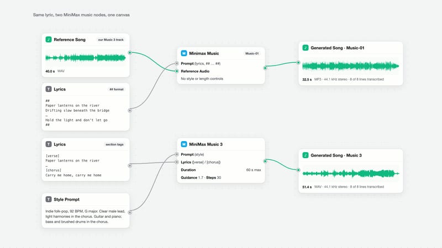442x248 pixels.
Task: Click 'No style or length controls' text
Action: [202, 79]
